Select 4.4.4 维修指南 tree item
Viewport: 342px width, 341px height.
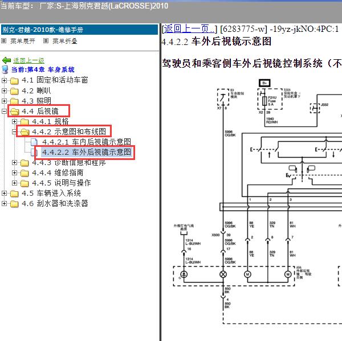click(x=58, y=172)
